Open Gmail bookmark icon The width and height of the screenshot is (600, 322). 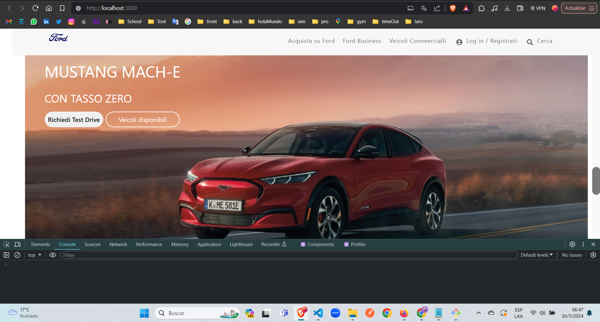click(x=9, y=22)
